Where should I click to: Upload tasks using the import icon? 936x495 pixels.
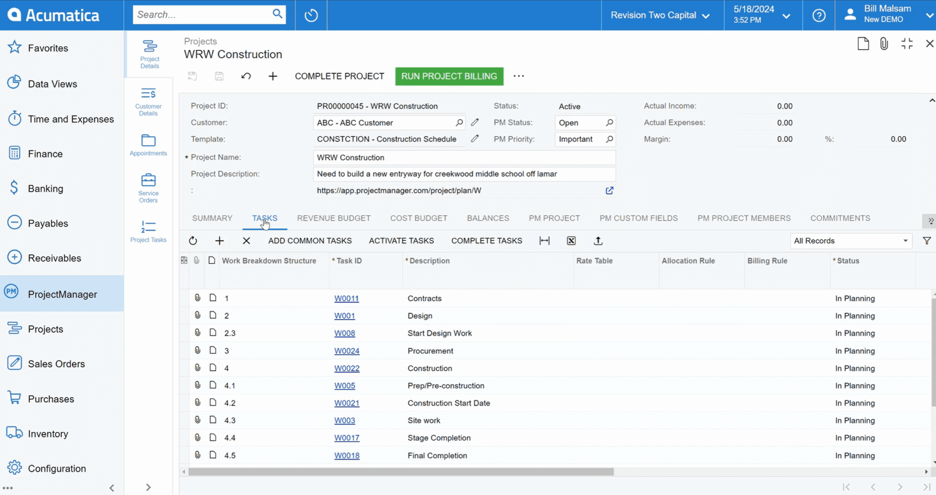tap(598, 241)
